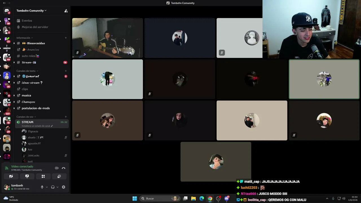This screenshot has height=203, width=361.
Task: Add channel to Canales de texto
Action: coord(66,71)
